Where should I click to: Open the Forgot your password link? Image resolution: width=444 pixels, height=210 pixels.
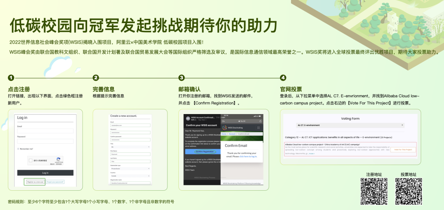pyautogui.click(x=55, y=182)
